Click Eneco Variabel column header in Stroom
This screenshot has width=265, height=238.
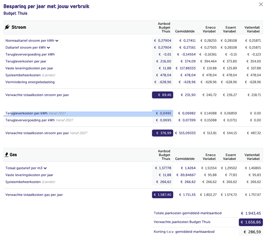pos(209,29)
